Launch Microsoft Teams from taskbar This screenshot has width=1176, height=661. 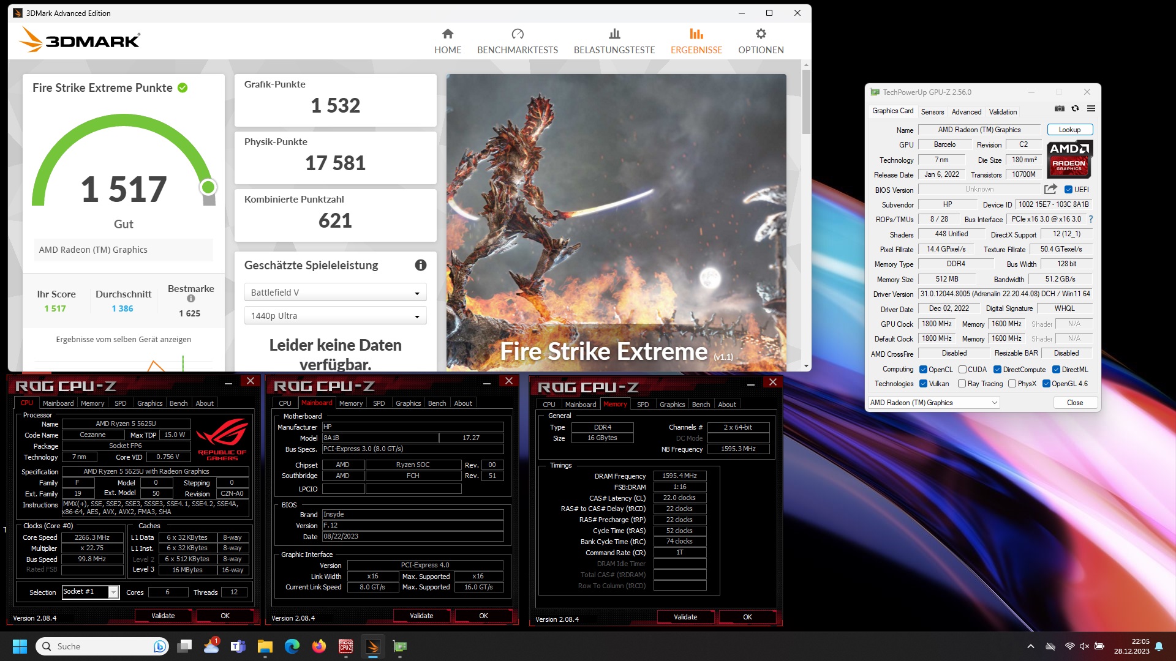(238, 646)
